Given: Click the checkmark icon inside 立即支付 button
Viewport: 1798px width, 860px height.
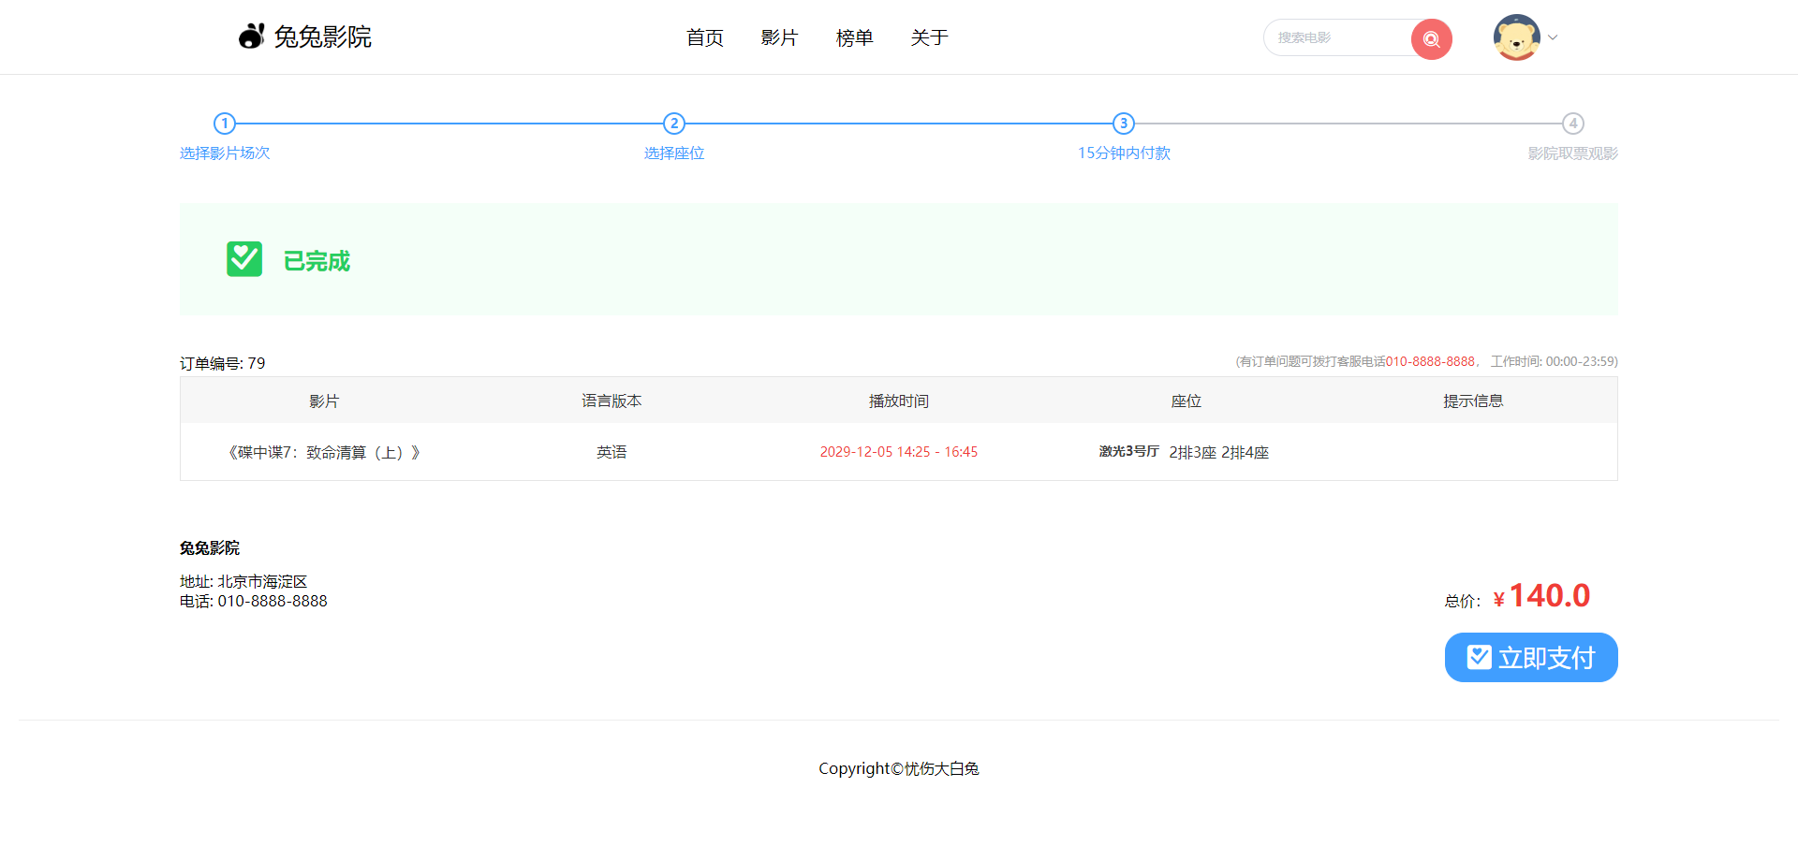Looking at the screenshot, I should pos(1478,657).
